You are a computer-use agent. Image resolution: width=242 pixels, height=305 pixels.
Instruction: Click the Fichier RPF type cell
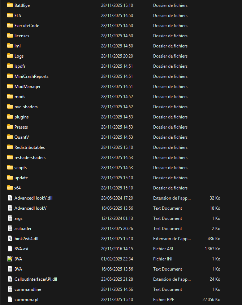pyautogui.click(x=164, y=300)
